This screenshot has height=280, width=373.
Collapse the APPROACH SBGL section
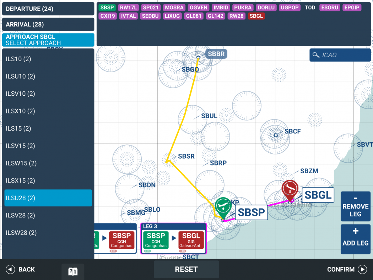(48, 39)
